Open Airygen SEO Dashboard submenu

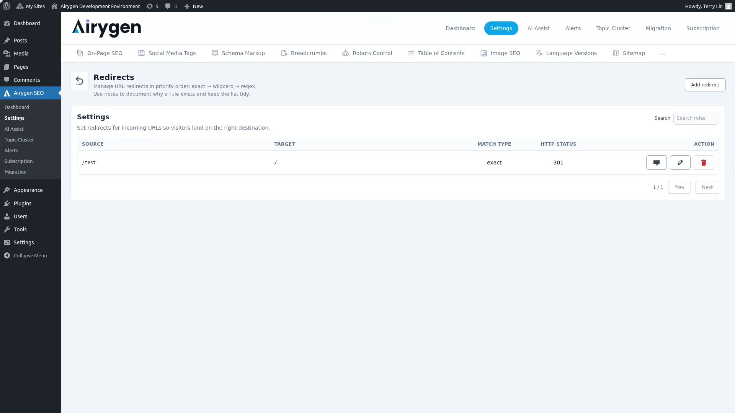coord(17,107)
